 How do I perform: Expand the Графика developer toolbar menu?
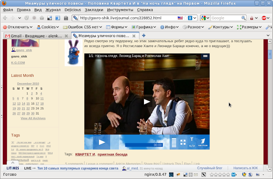pyautogui.click(x=144, y=27)
